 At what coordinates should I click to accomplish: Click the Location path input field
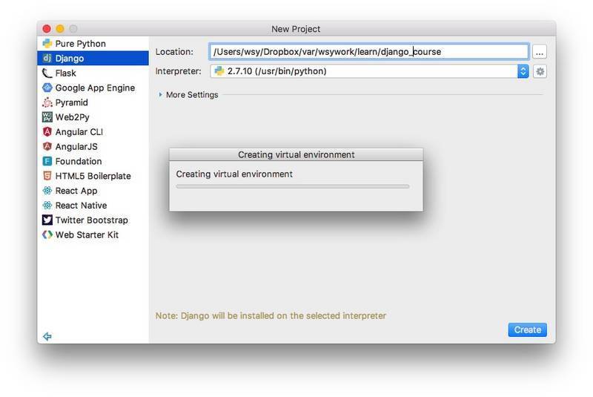368,51
